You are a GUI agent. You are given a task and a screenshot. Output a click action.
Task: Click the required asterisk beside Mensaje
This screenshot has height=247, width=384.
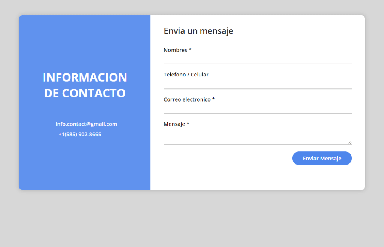pos(188,124)
